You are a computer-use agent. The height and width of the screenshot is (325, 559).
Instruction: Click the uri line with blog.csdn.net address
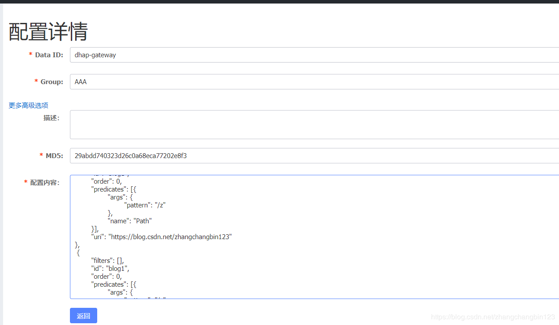[161, 237]
